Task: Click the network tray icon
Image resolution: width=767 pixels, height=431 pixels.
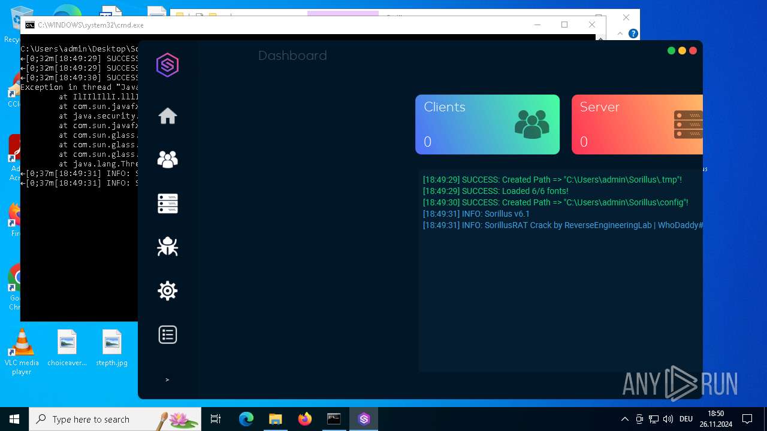Action: coord(654,419)
